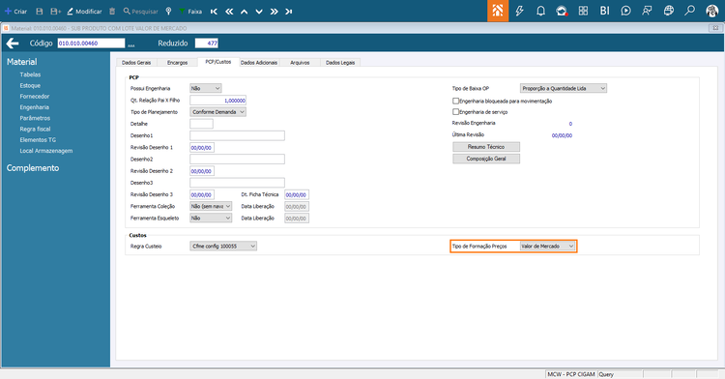Open the Tipo de Baixa OP dropdown

pyautogui.click(x=564, y=88)
